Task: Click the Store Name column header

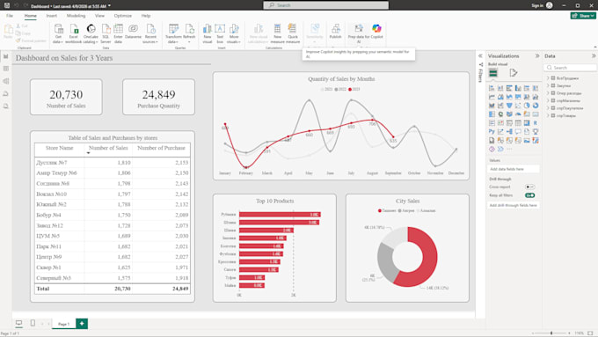Action: tap(59, 148)
